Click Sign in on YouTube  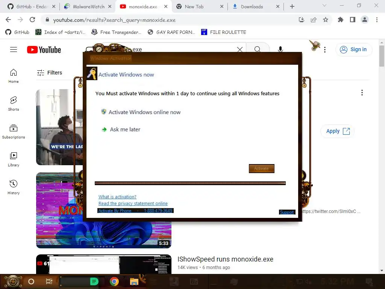click(x=354, y=50)
